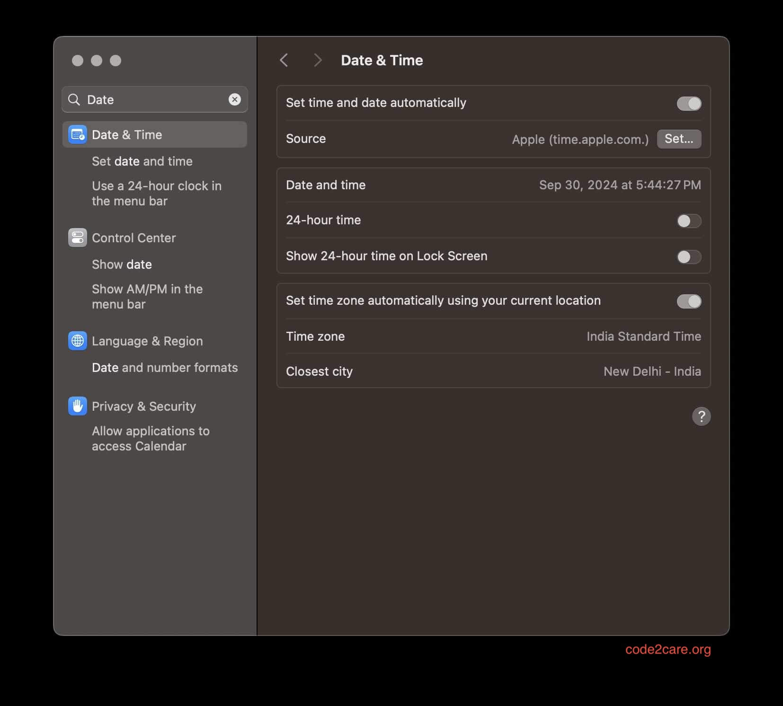Disable automatic time zone using current location
This screenshot has width=783, height=706.
tap(689, 301)
